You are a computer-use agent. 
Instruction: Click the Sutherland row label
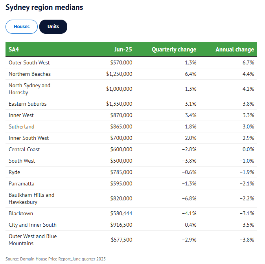point(22,126)
